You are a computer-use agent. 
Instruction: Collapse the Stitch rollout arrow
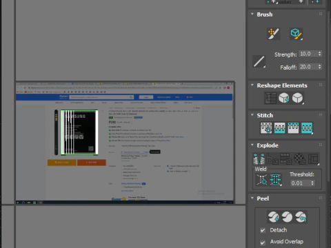(252, 115)
